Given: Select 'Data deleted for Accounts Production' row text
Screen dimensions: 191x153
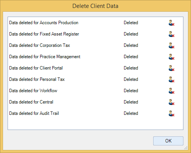Looking at the screenshot, I should (x=44, y=23).
